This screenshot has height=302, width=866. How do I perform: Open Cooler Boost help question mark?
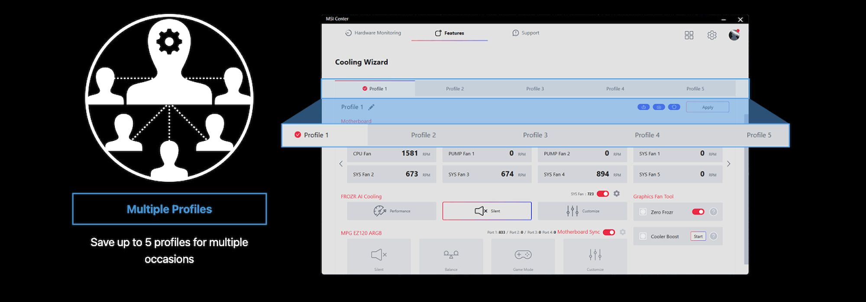point(714,236)
